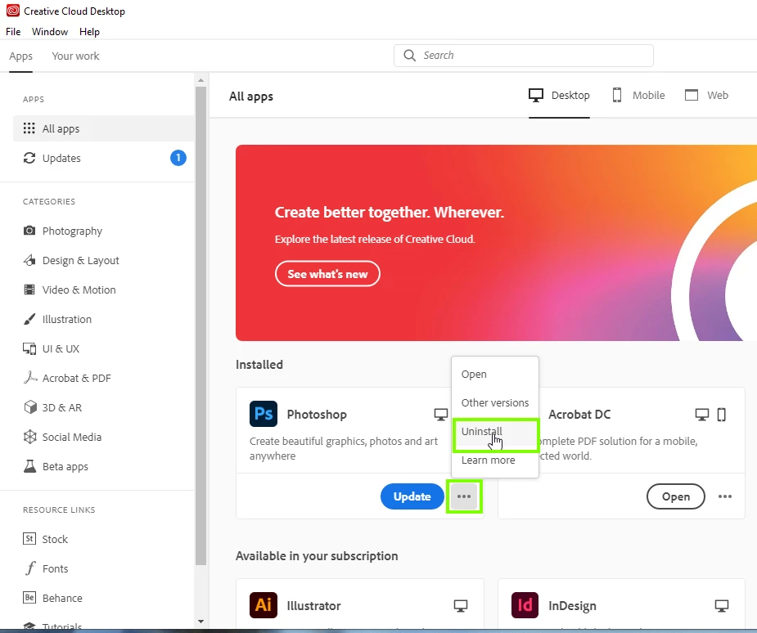
Task: Open the Help menu
Action: coord(89,32)
